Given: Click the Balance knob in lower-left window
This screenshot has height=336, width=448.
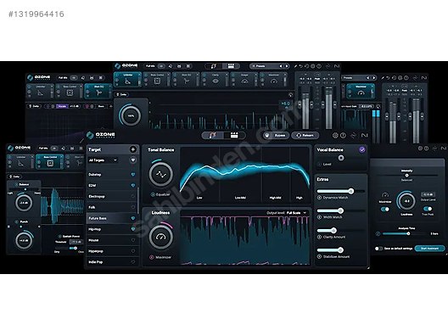Looking at the screenshot, I should point(24,203).
